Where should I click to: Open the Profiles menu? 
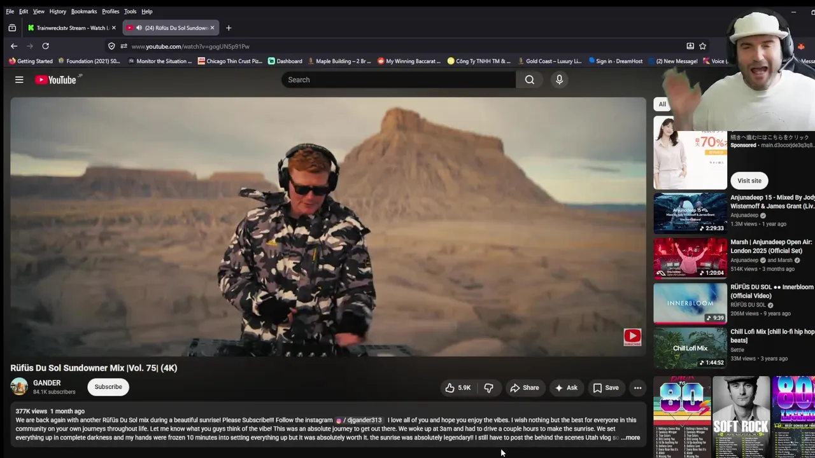(111, 11)
